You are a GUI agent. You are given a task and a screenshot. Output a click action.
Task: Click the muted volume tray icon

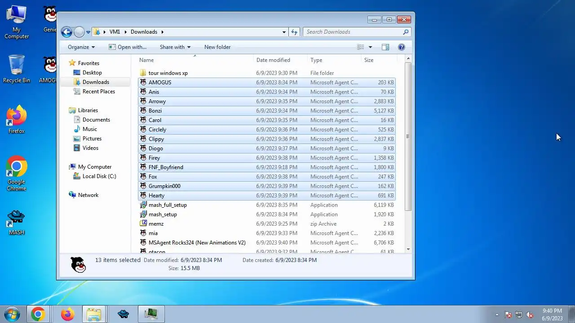[530, 314]
